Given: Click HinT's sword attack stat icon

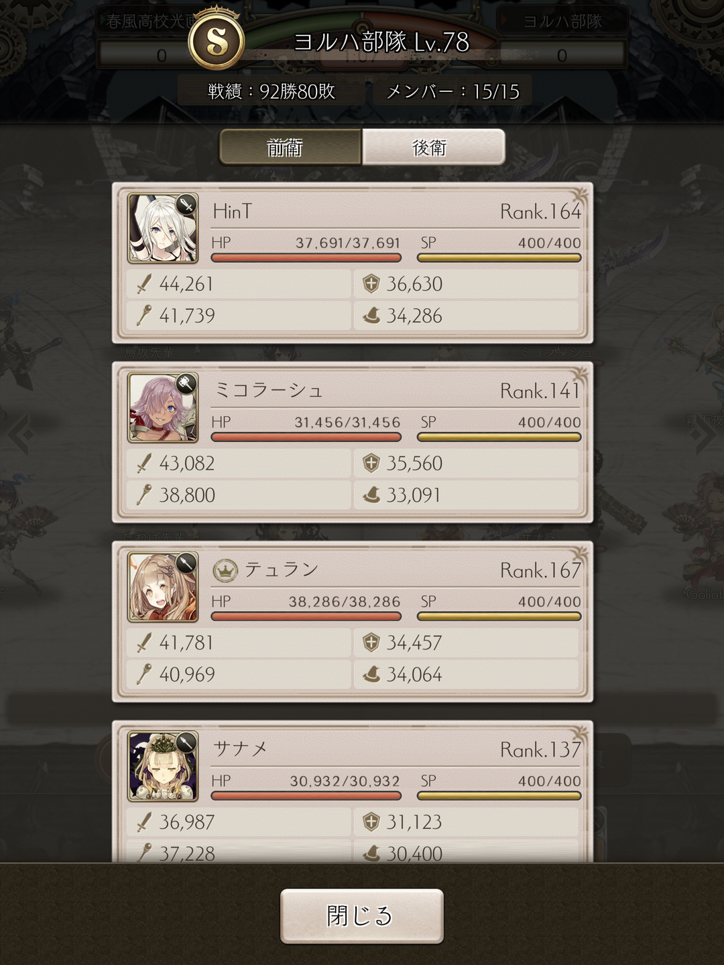Looking at the screenshot, I should tap(143, 284).
